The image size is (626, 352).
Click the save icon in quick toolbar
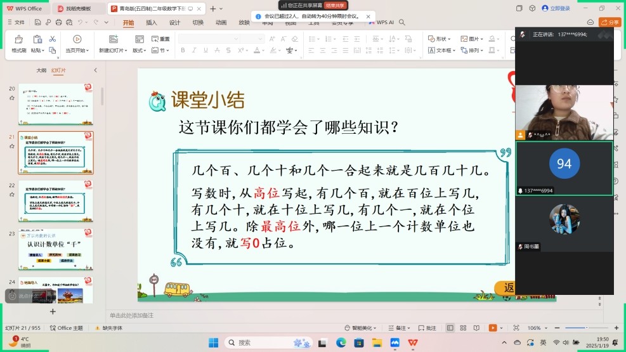pos(37,22)
